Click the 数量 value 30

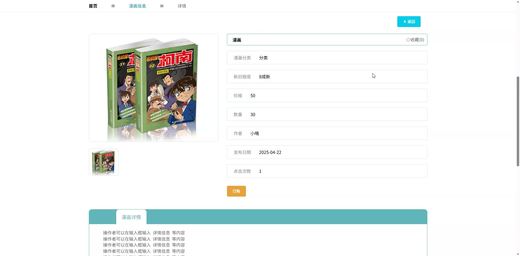pyautogui.click(x=253, y=114)
